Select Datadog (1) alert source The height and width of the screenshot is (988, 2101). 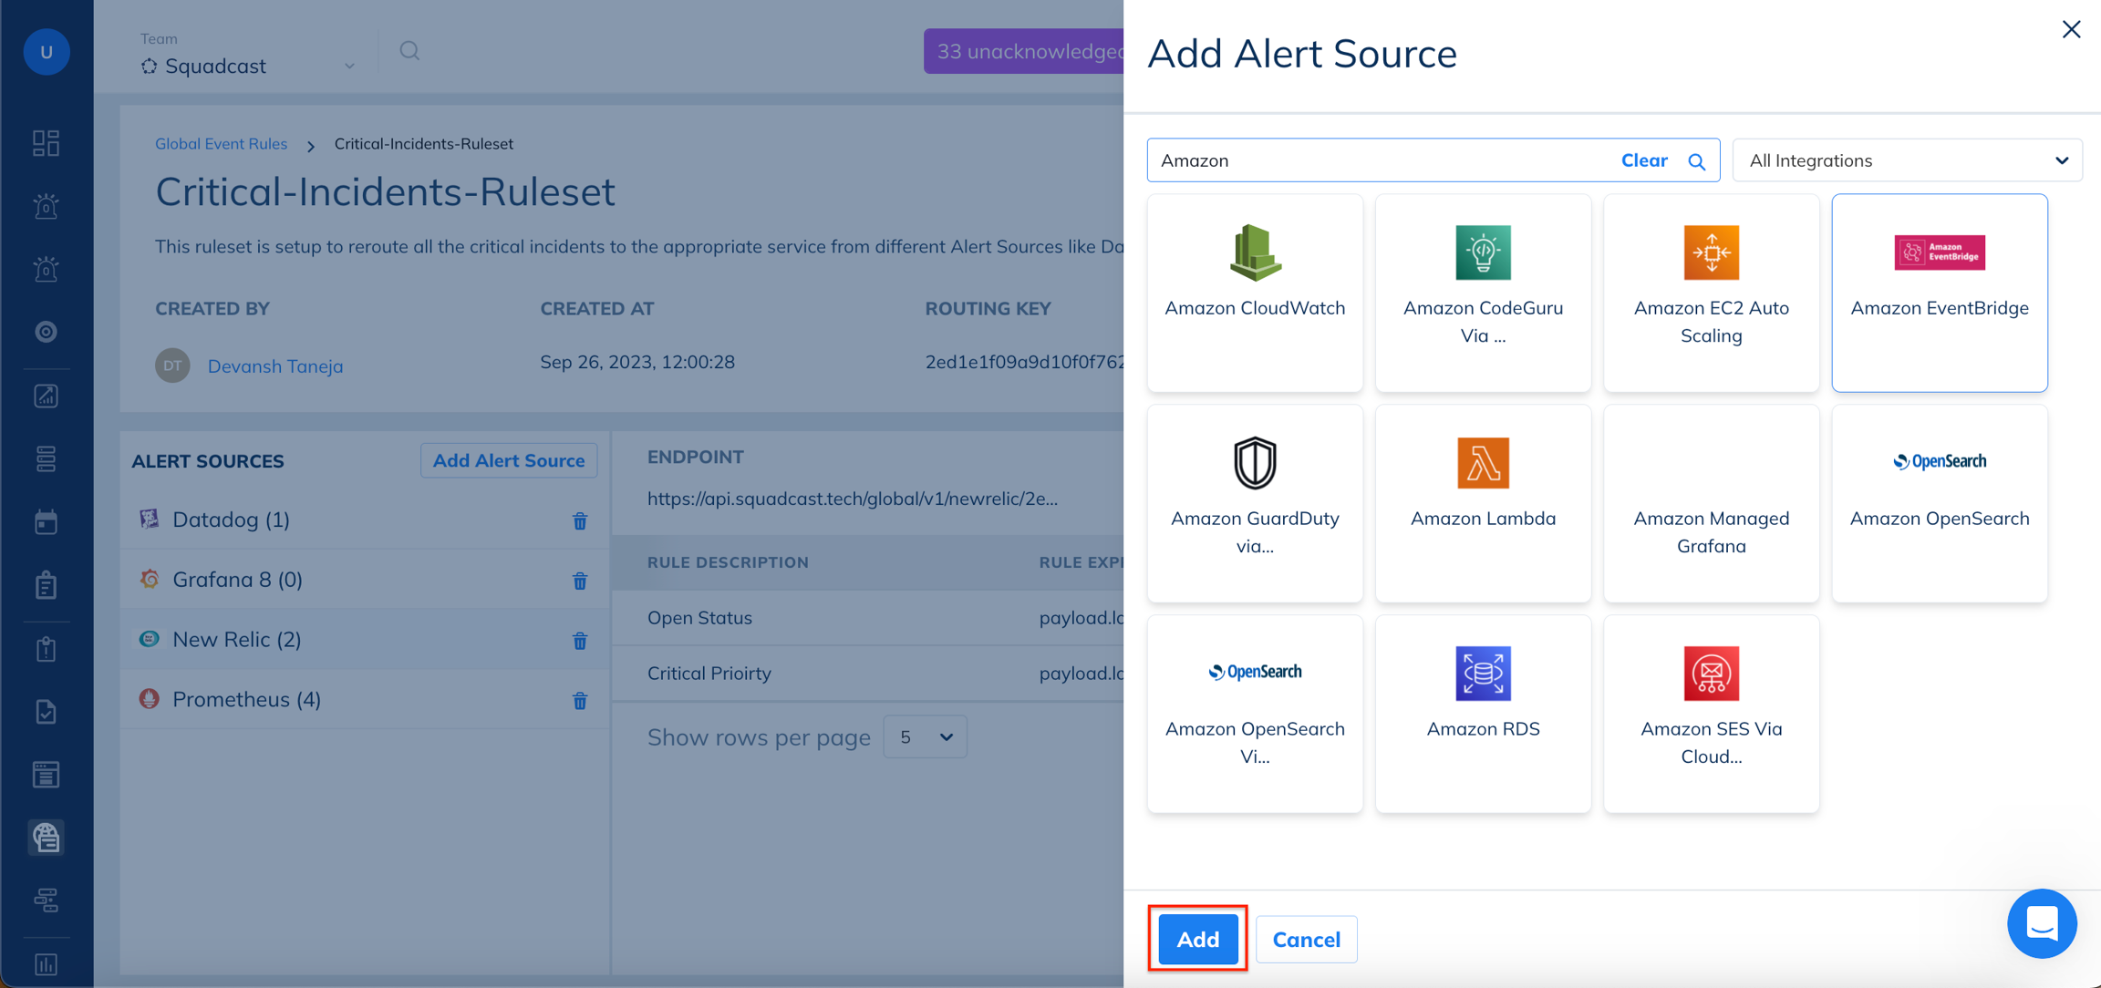[364, 520]
